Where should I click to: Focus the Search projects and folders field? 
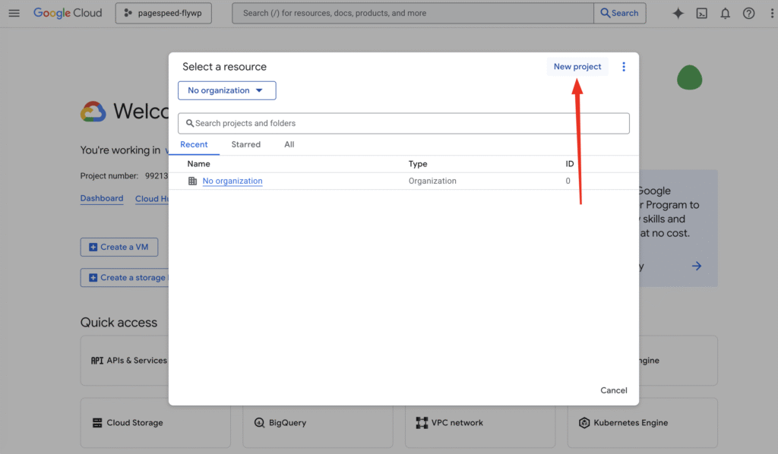point(403,123)
